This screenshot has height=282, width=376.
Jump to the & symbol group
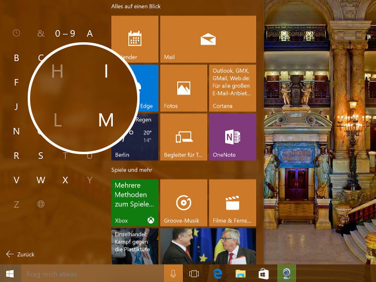(41, 33)
